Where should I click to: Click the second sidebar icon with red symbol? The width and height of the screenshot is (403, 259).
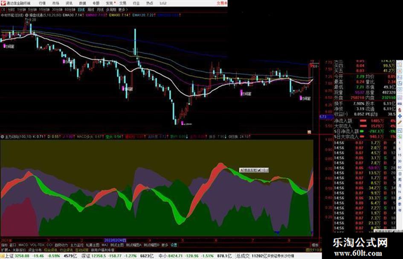400,71
